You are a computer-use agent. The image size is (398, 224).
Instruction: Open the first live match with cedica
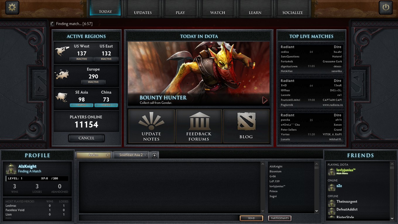tap(311, 59)
